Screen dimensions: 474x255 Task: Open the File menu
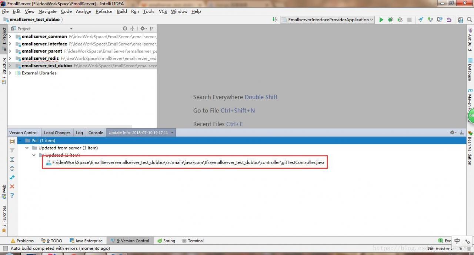point(5,11)
